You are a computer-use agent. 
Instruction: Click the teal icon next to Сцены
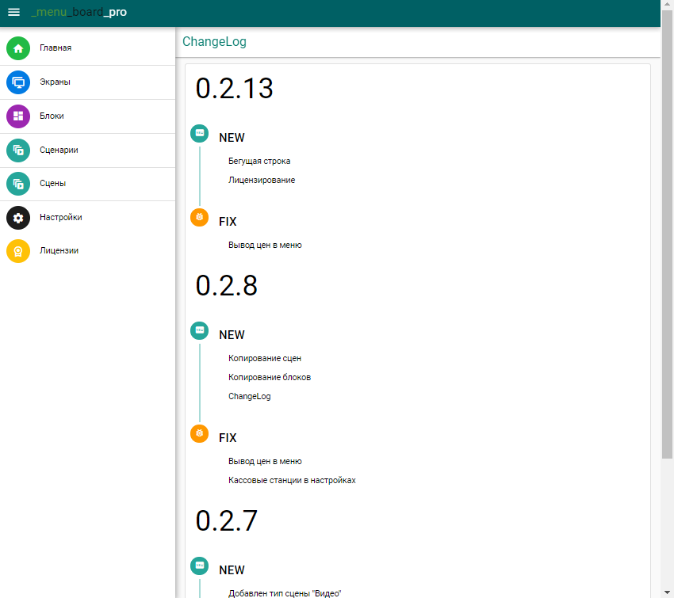(18, 184)
